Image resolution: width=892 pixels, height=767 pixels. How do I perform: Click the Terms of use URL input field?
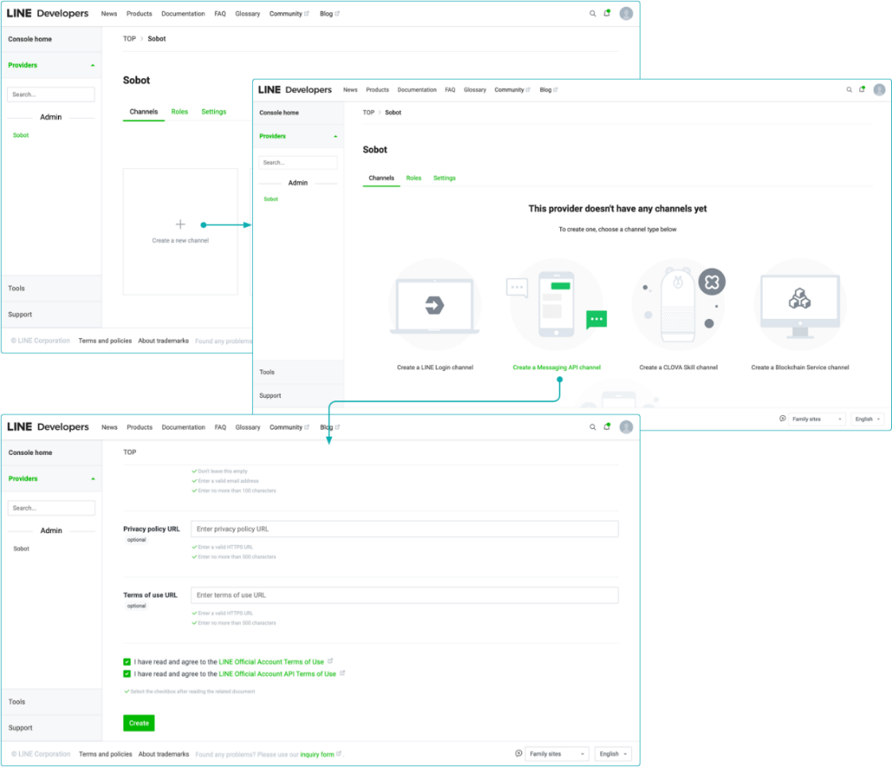click(x=404, y=595)
